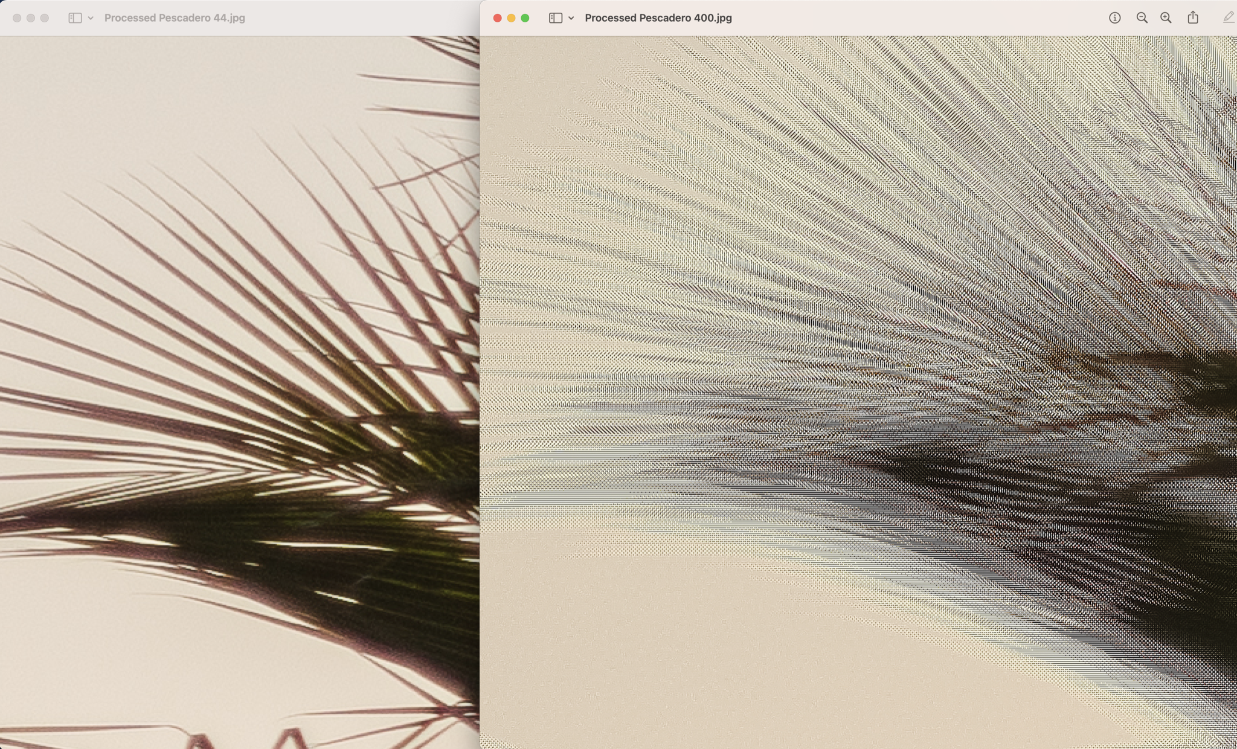Click the zoom out magnifier icon
This screenshot has width=1237, height=749.
pyautogui.click(x=1142, y=18)
